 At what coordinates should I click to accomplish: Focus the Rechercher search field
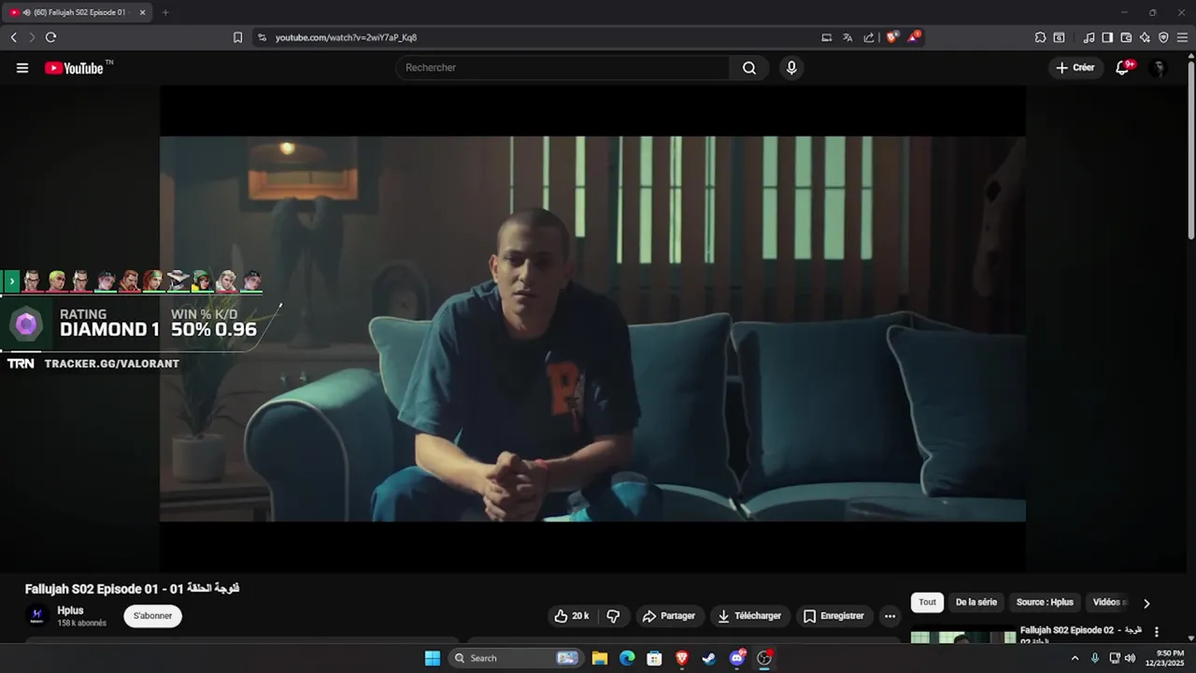(x=562, y=68)
